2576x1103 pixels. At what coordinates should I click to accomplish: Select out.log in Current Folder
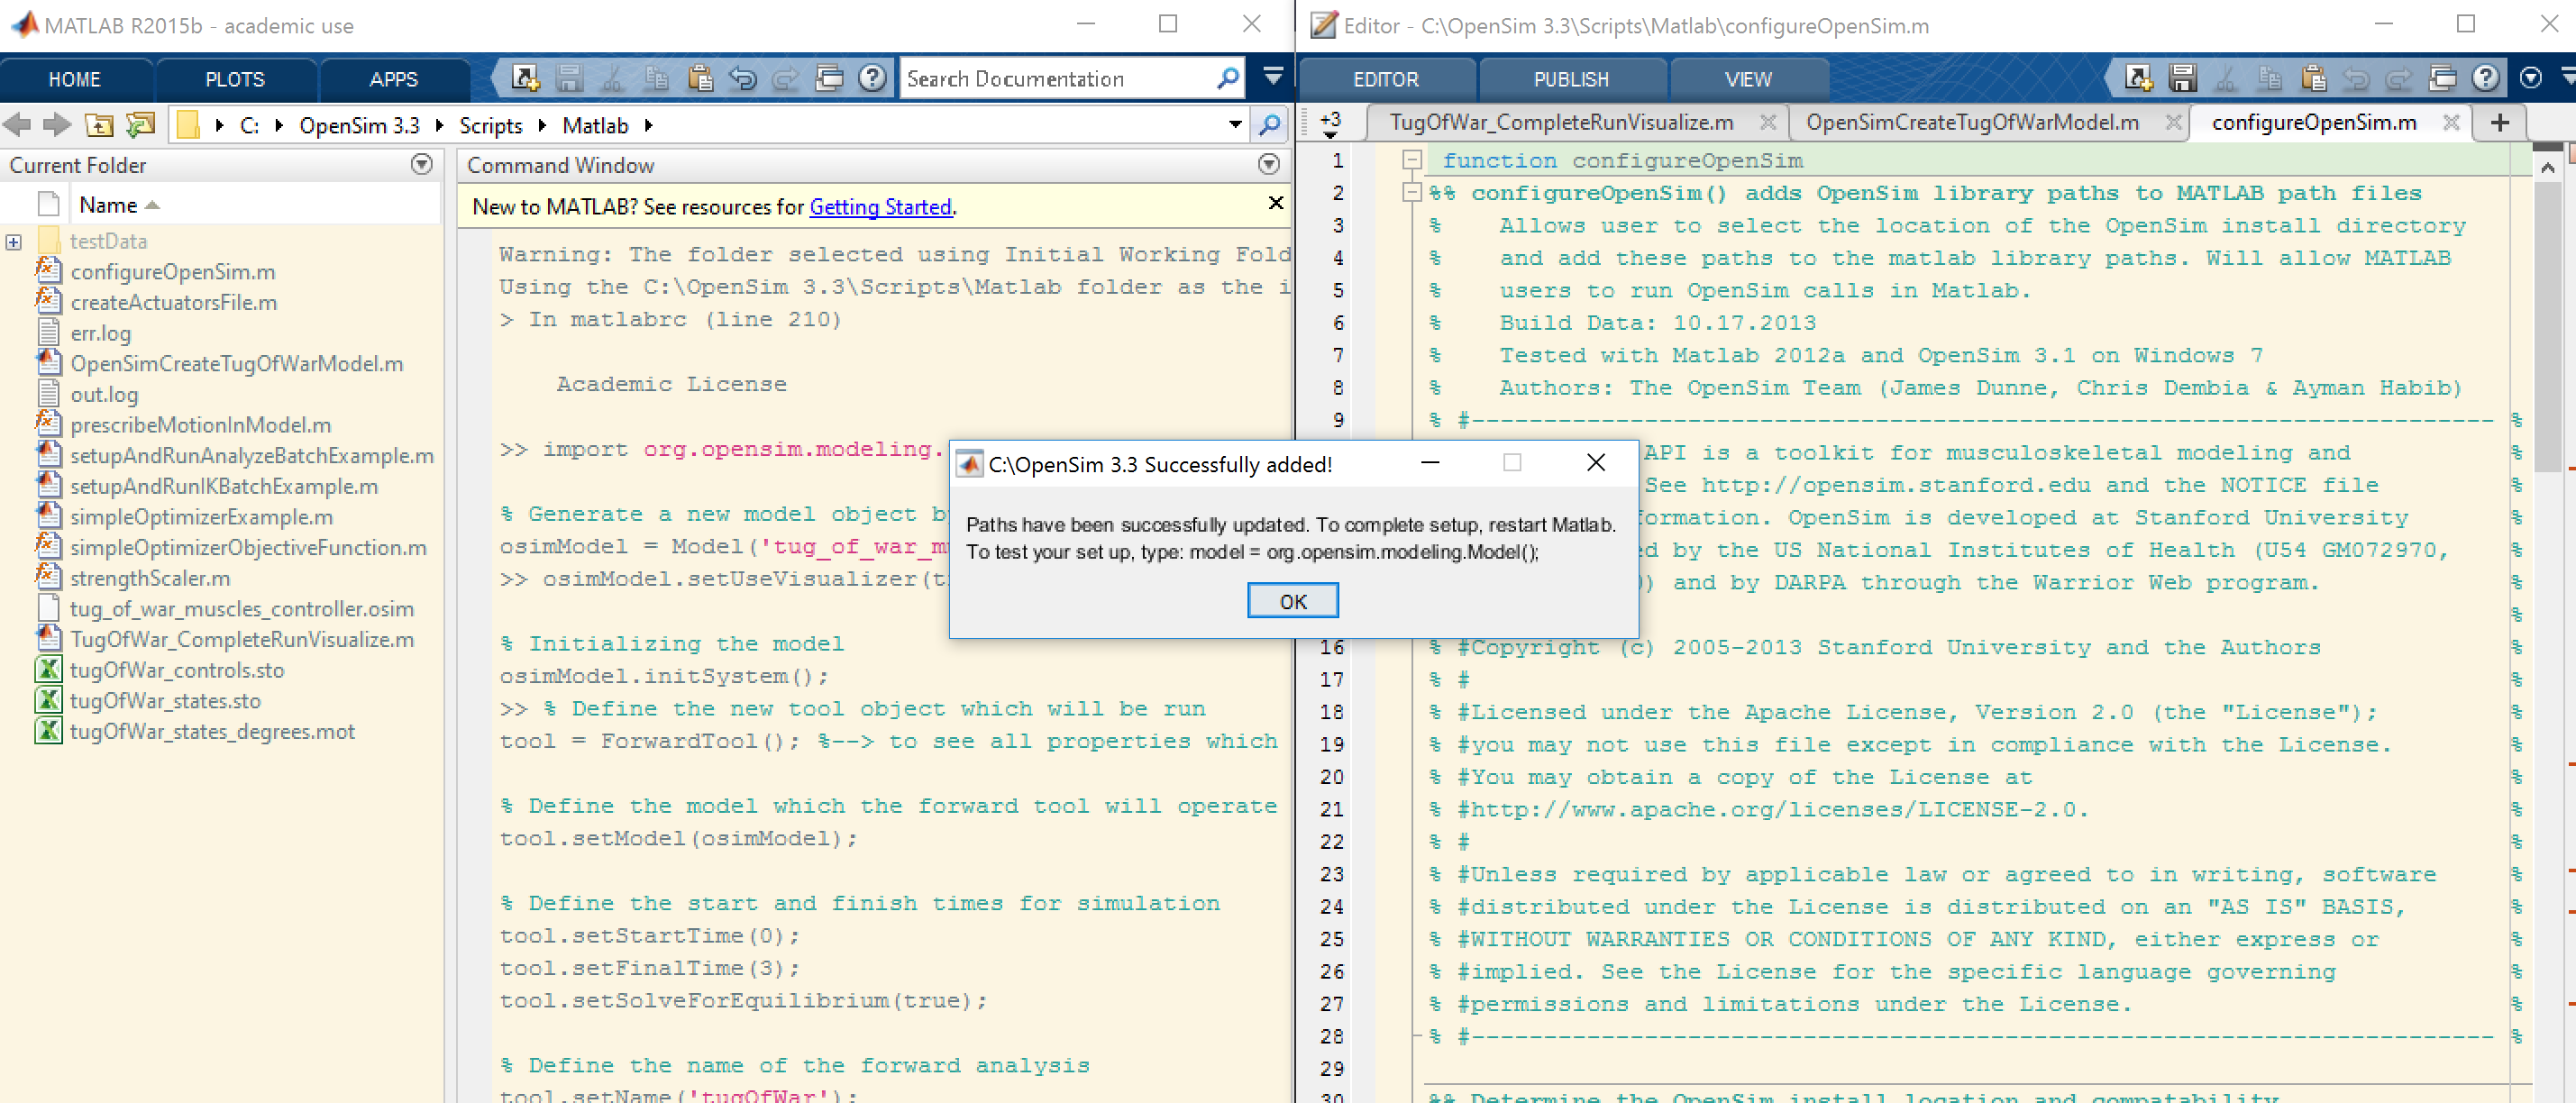pyautogui.click(x=104, y=393)
